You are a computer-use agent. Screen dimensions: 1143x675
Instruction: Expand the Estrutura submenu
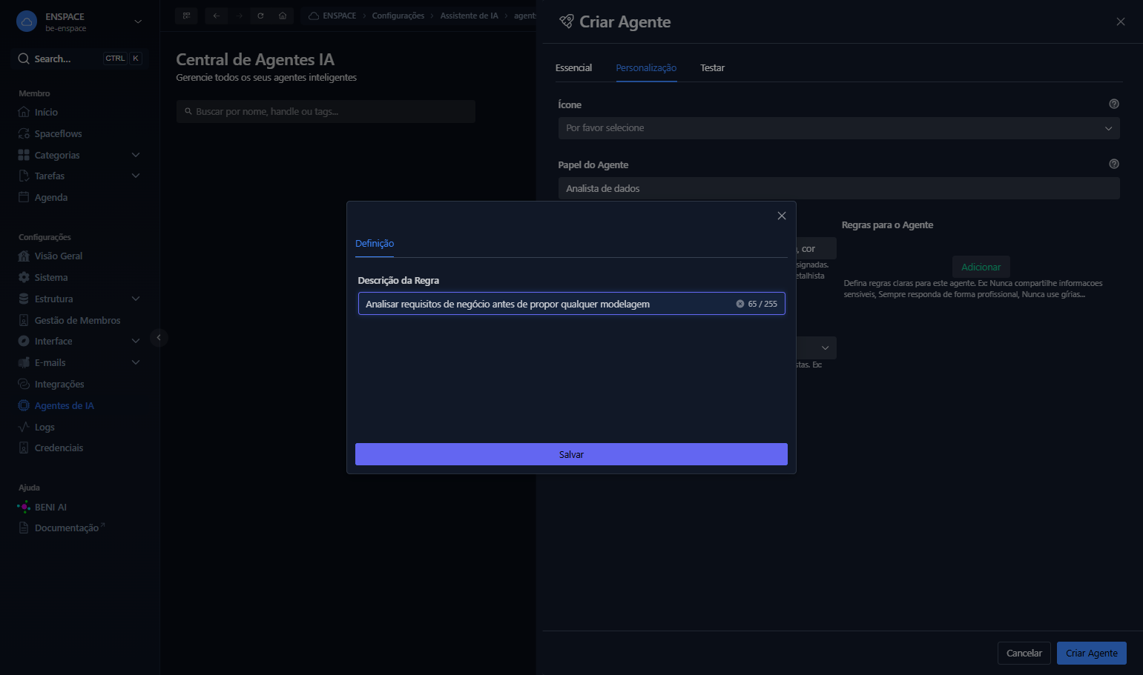(x=135, y=299)
